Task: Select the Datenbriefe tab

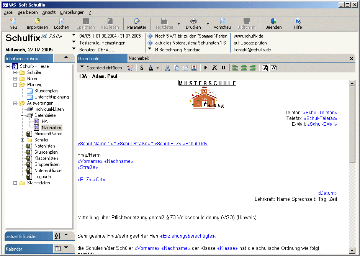Action: [102, 58]
